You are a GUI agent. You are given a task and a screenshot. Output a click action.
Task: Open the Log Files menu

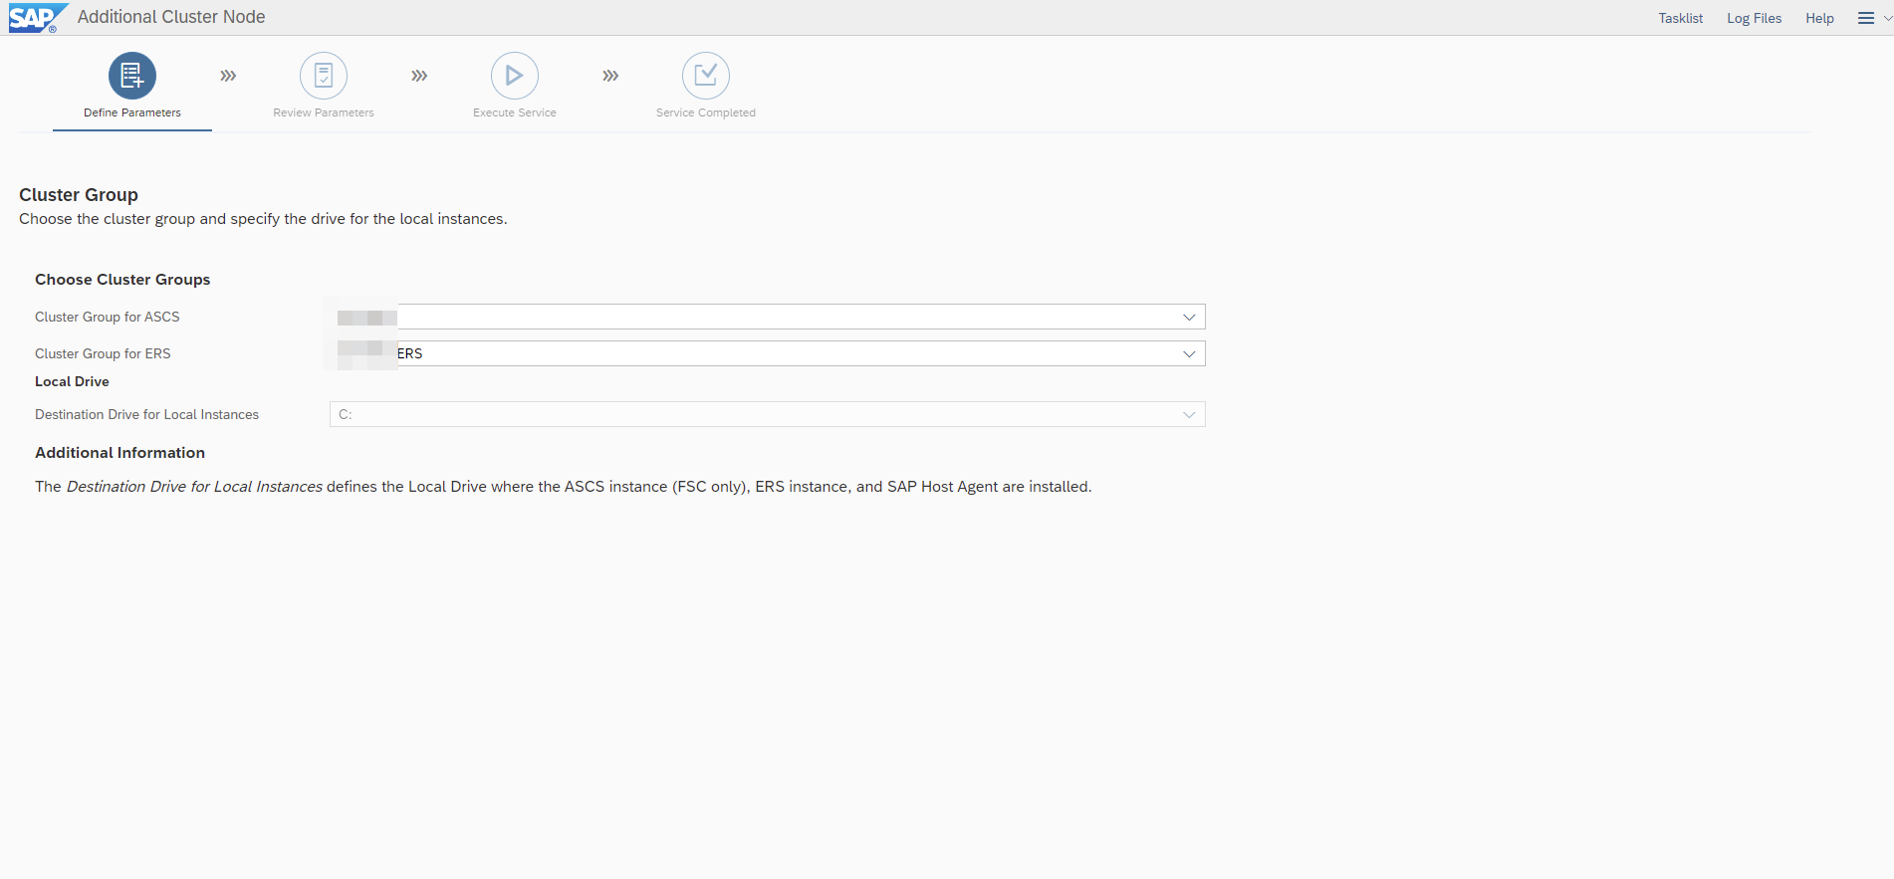point(1754,18)
